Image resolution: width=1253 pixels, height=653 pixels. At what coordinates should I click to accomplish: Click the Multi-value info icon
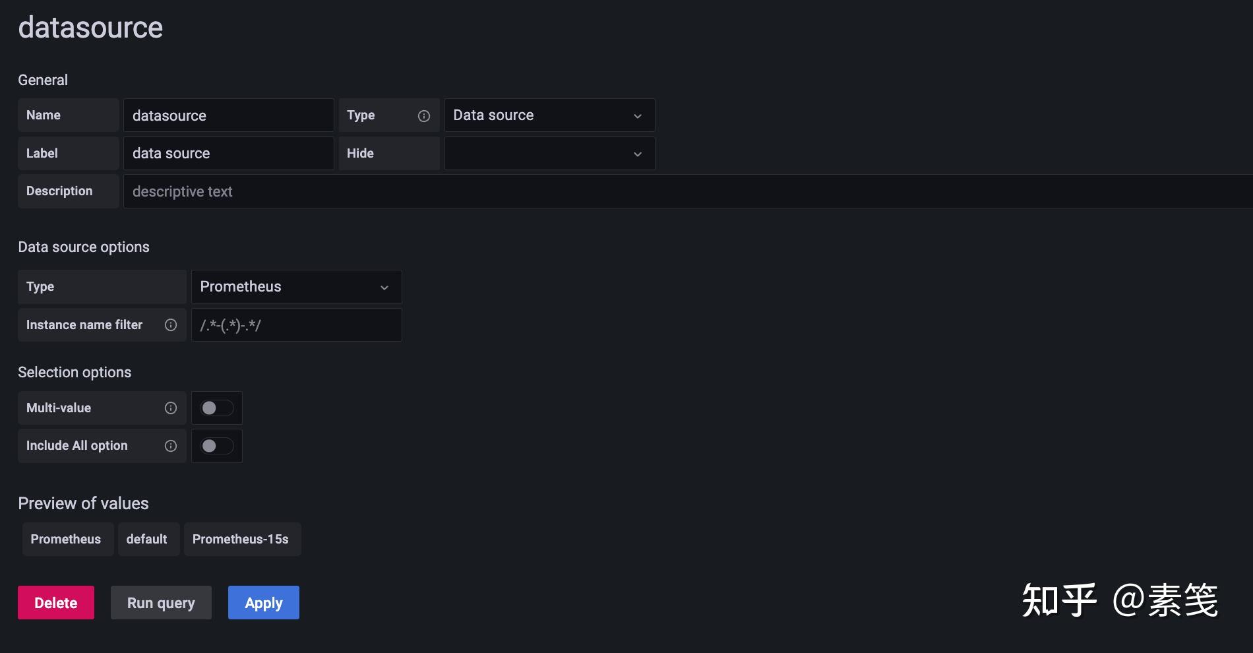coord(171,408)
